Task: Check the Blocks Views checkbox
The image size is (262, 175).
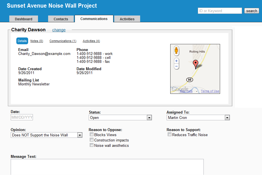Action: tap(91, 135)
